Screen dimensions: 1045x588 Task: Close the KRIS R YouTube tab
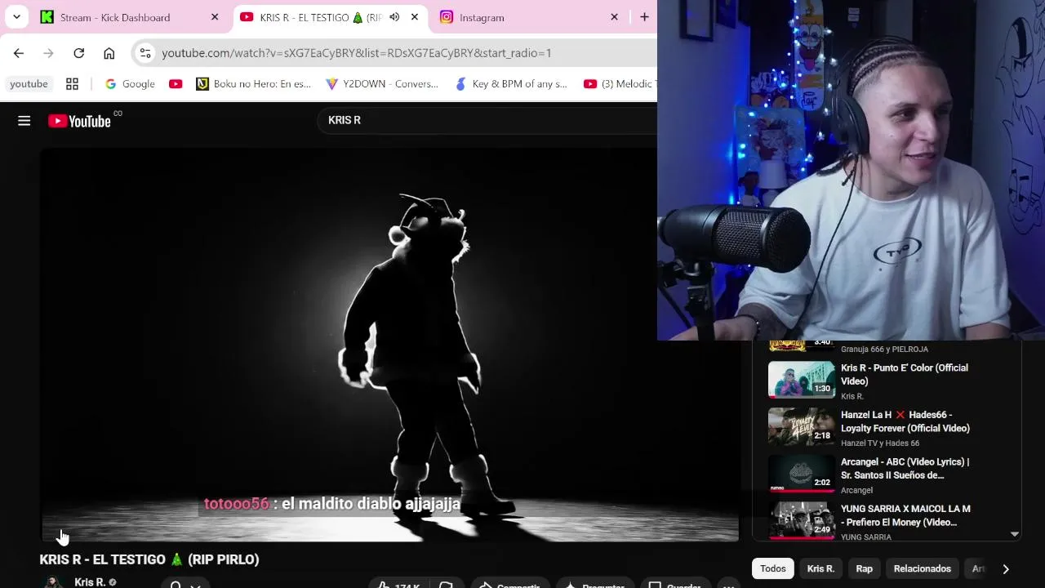click(x=414, y=17)
